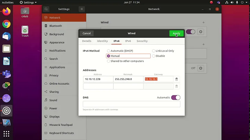Switch to the IPv6 tab
This screenshot has height=140, width=250.
[128, 41]
